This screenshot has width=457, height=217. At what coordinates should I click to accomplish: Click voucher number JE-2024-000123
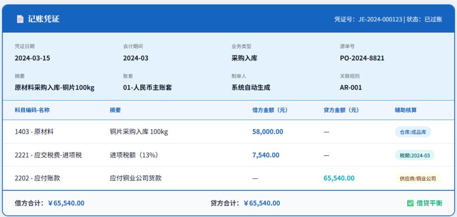click(x=380, y=19)
